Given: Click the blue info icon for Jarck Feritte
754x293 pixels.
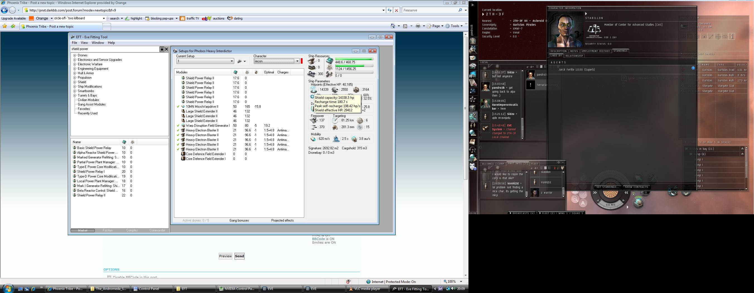Looking at the screenshot, I should (x=693, y=68).
